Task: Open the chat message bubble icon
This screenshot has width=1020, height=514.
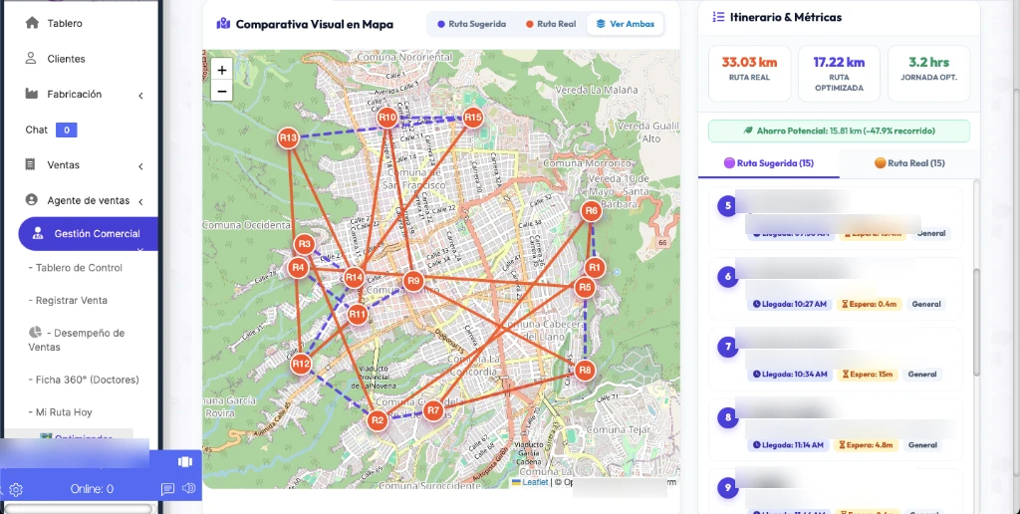Action: [x=167, y=489]
